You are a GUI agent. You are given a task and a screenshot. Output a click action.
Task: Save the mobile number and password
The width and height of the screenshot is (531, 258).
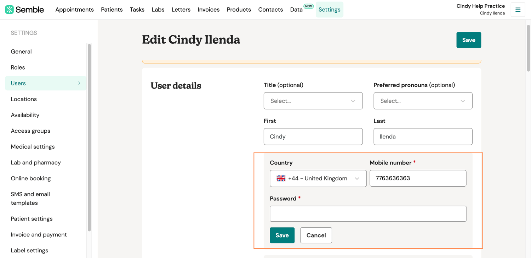pyautogui.click(x=282, y=235)
